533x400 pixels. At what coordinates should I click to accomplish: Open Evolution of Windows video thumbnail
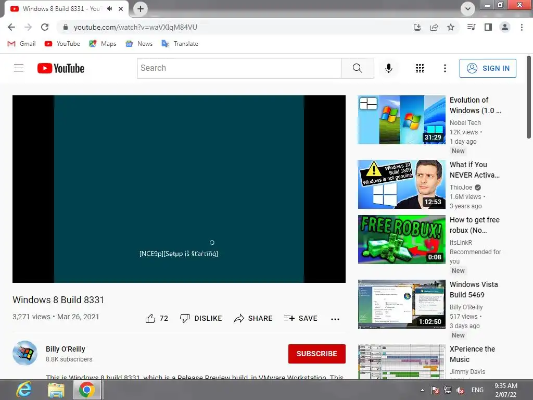(401, 120)
